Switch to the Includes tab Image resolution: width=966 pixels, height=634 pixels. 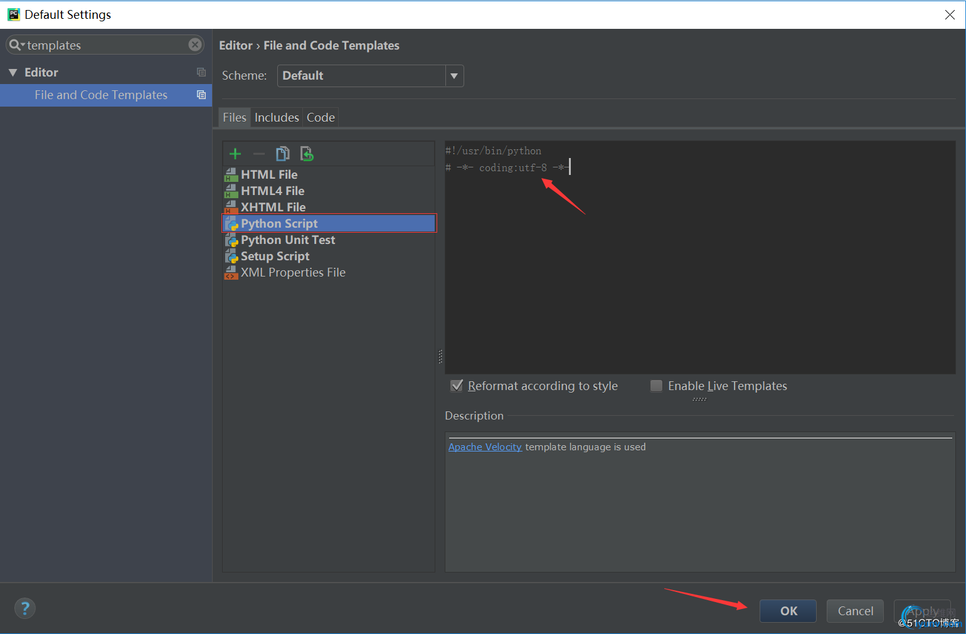click(277, 117)
